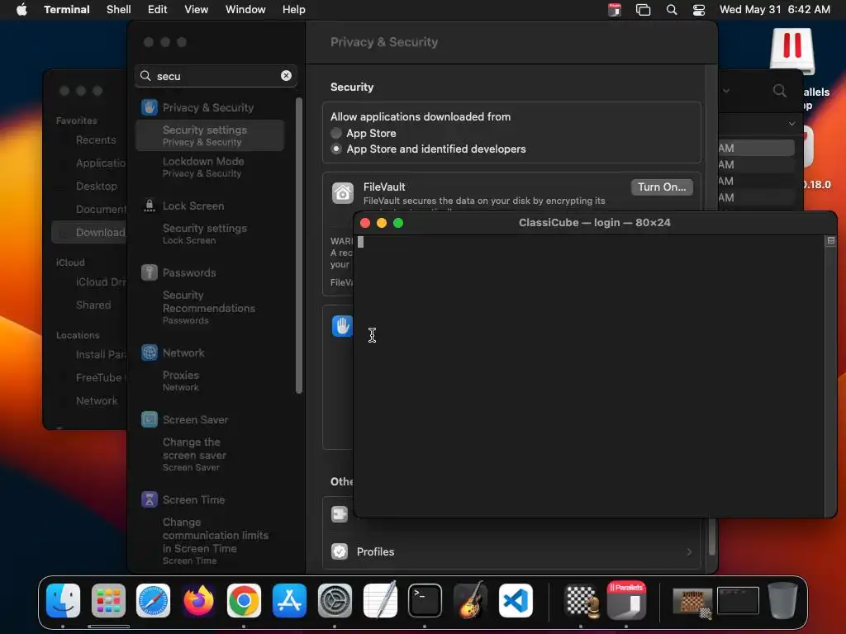Select Downloads in Finder sidebar
Image resolution: width=846 pixels, height=634 pixels.
pos(89,232)
